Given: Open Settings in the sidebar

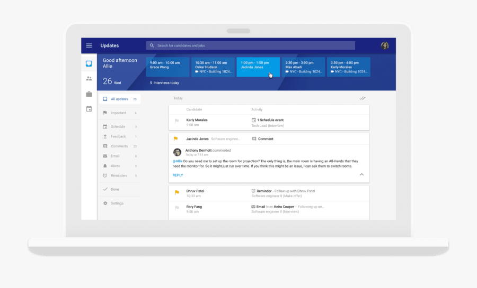Looking at the screenshot, I should click(x=120, y=203).
